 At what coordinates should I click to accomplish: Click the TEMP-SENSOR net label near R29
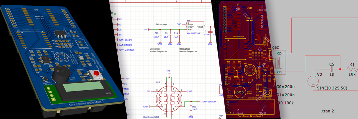pyautogui.click(x=209, y=101)
